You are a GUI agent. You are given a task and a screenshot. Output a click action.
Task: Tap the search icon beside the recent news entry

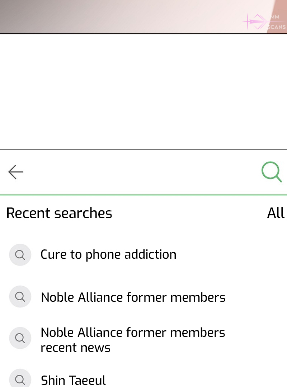point(20,338)
